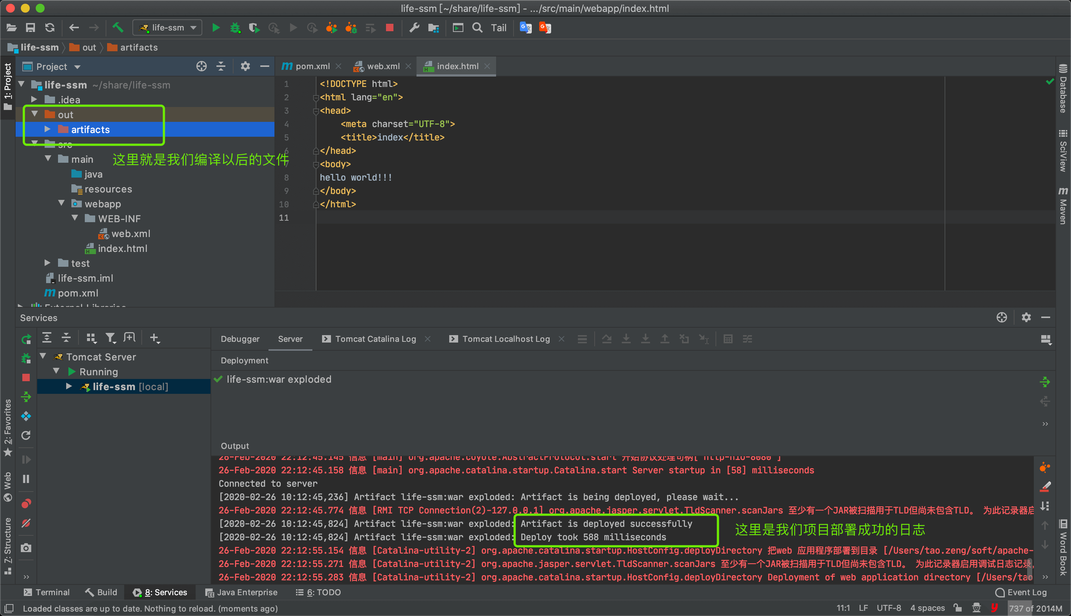Click the Save All floppy disk icon

(30, 28)
